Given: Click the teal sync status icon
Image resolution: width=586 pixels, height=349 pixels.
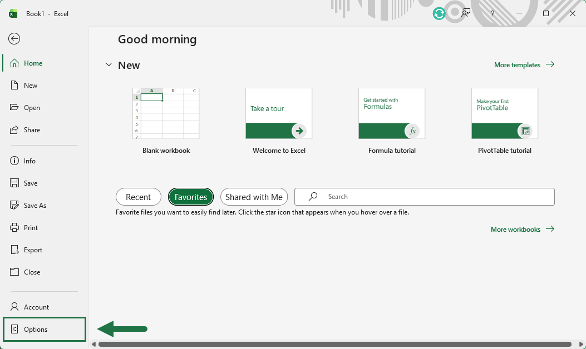Looking at the screenshot, I should click(x=439, y=14).
